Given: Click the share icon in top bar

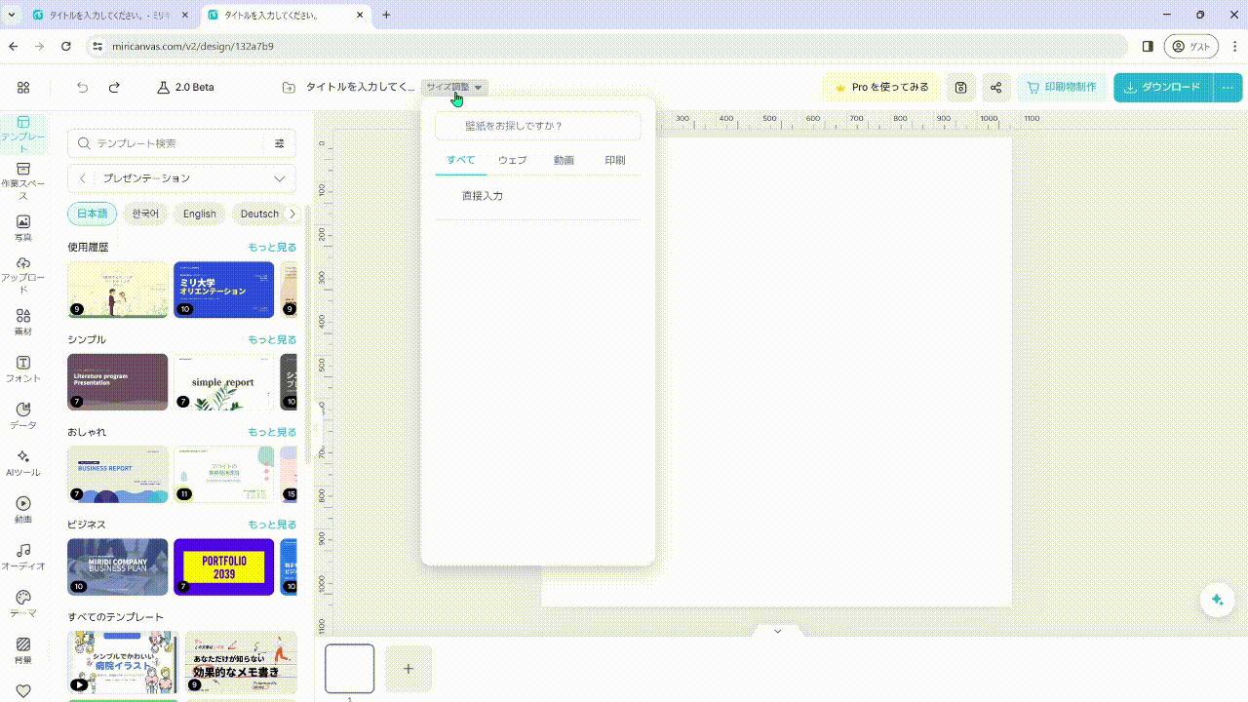Looking at the screenshot, I should (x=995, y=88).
